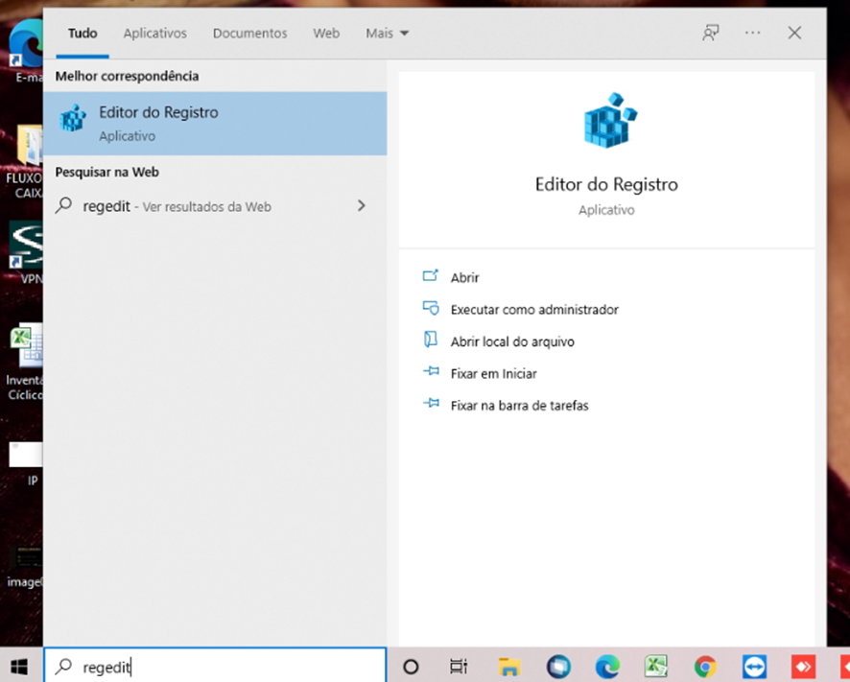Click the file location icon beside Abrir local do arquivo

tap(431, 340)
